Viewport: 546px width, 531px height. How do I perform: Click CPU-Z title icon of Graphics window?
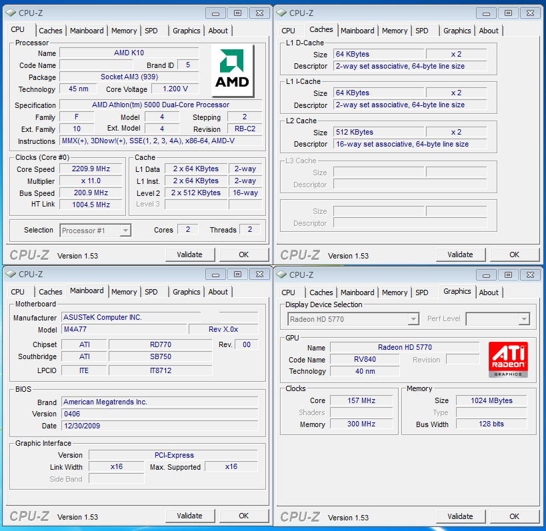[281, 275]
